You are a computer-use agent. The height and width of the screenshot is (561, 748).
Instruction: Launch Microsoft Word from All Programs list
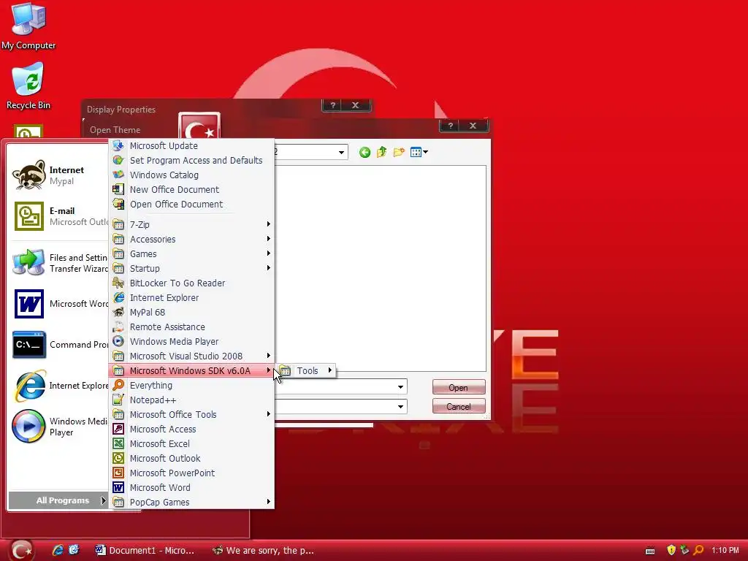(192, 487)
